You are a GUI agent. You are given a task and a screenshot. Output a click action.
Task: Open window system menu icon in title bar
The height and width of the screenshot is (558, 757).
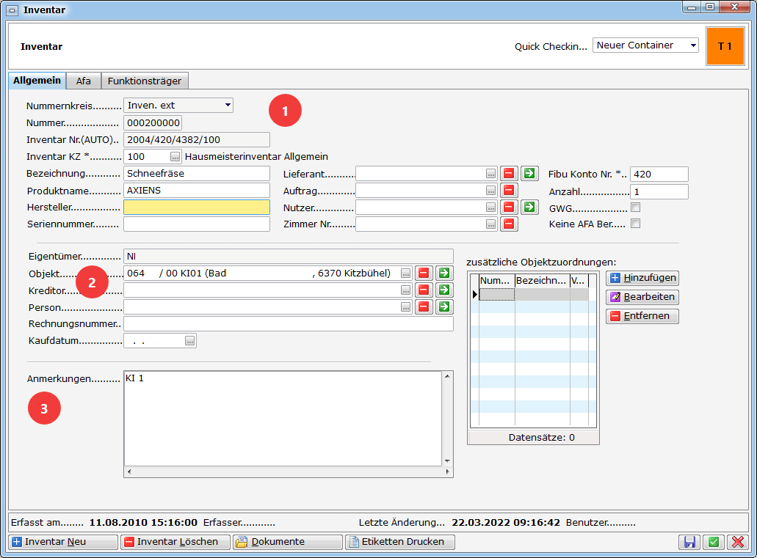tap(13, 10)
